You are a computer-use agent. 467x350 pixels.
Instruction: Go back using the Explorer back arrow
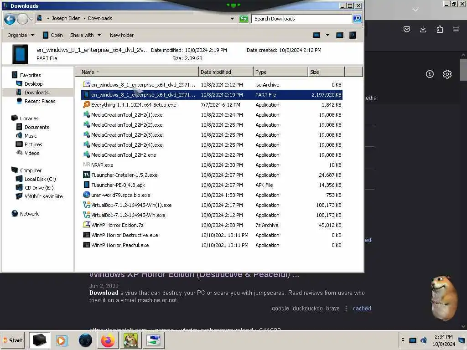pyautogui.click(x=10, y=19)
